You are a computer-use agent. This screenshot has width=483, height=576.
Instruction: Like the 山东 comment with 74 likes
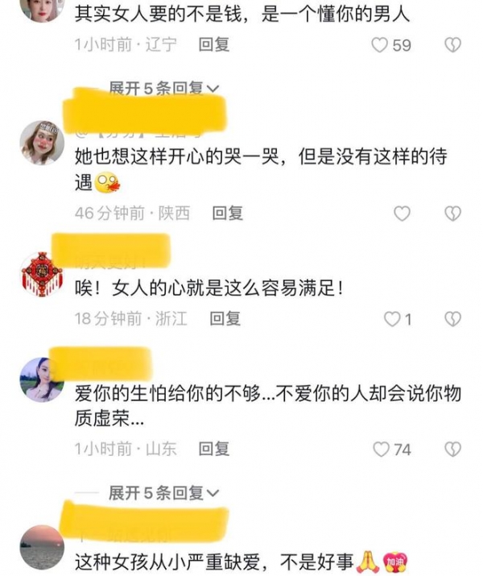coord(381,450)
